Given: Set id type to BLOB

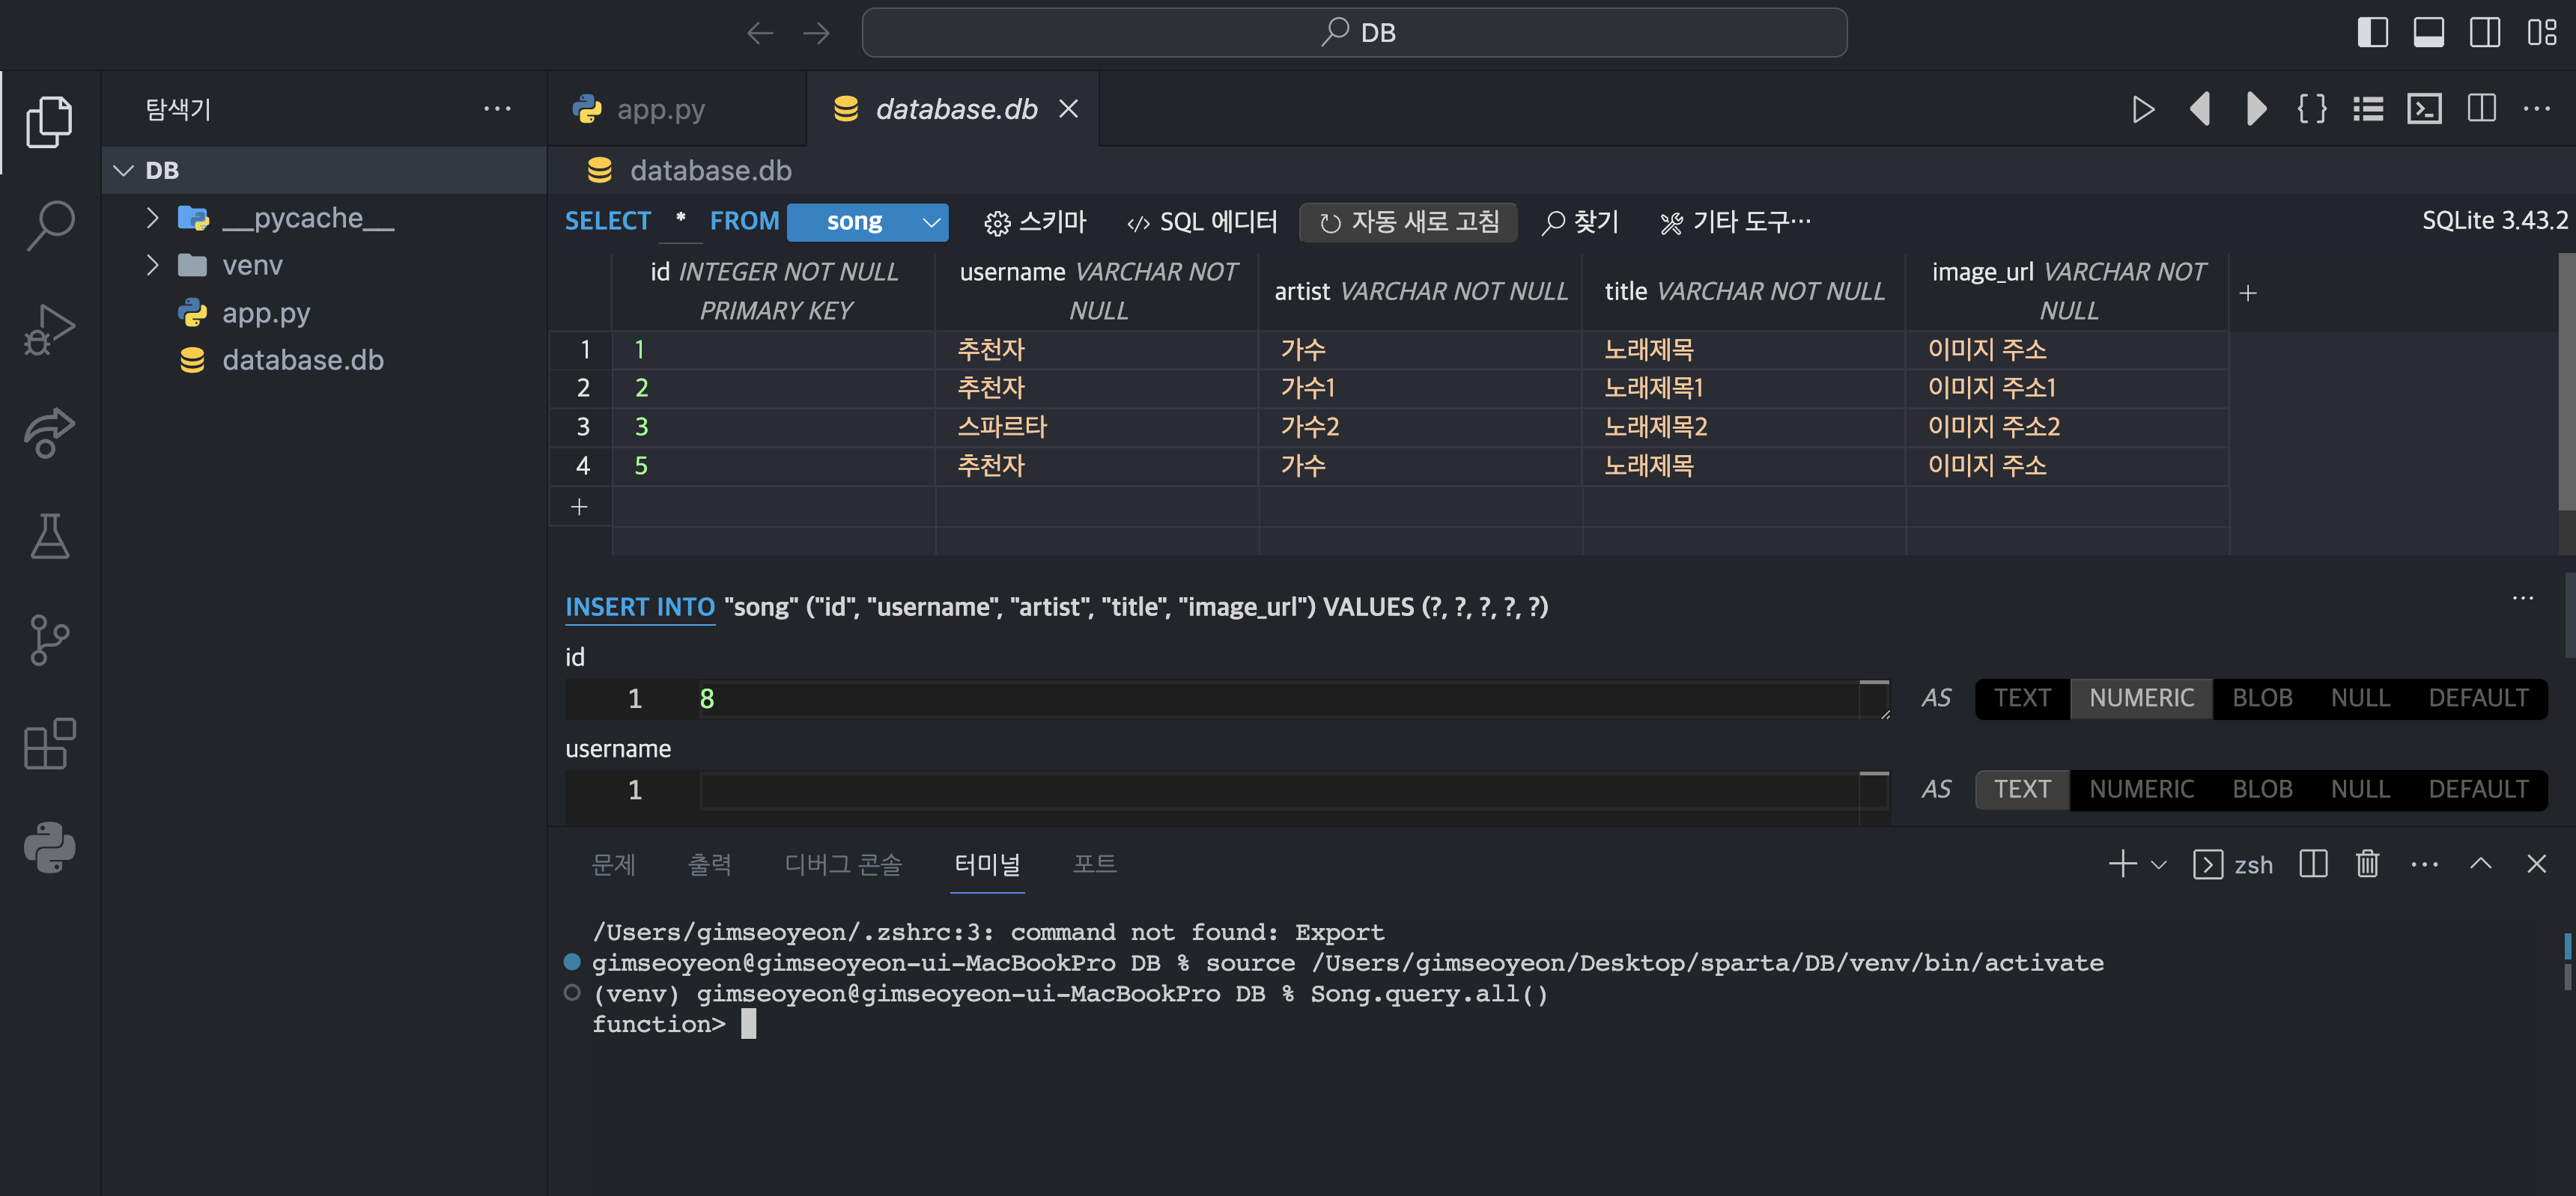Looking at the screenshot, I should tap(2262, 698).
